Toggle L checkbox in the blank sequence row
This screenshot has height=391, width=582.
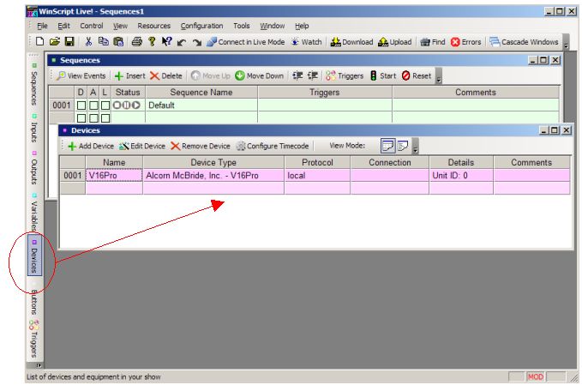[105, 118]
